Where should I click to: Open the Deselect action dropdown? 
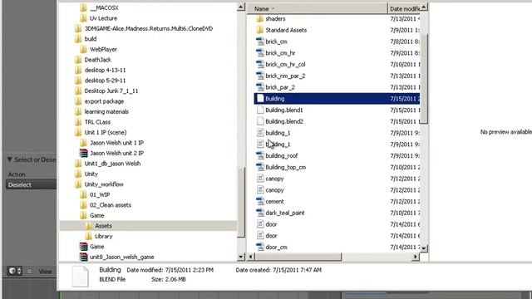point(31,184)
